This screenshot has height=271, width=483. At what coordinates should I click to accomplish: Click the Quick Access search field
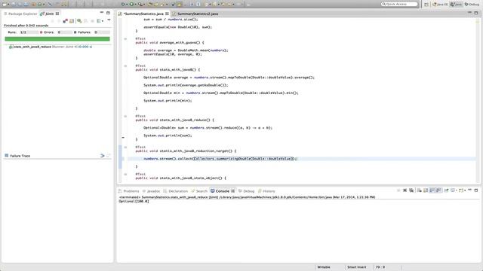click(399, 4)
